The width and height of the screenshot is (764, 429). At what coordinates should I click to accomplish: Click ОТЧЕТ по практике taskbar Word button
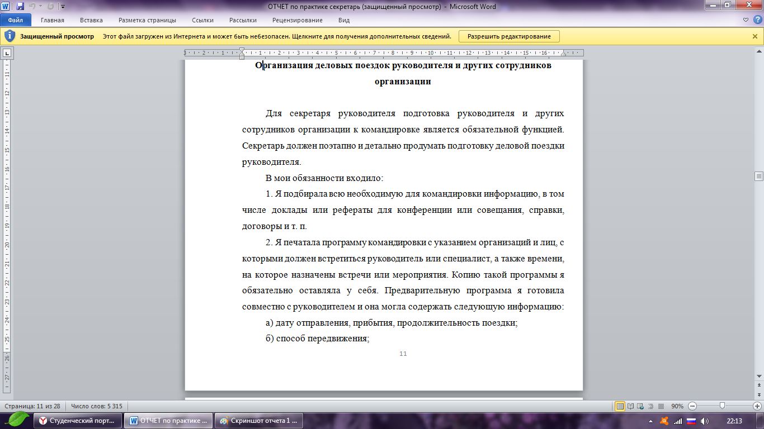[168, 421]
